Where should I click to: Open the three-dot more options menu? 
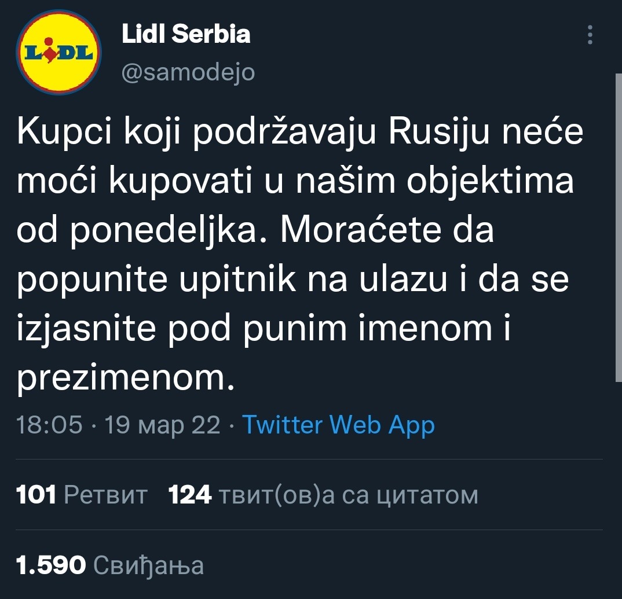590,35
